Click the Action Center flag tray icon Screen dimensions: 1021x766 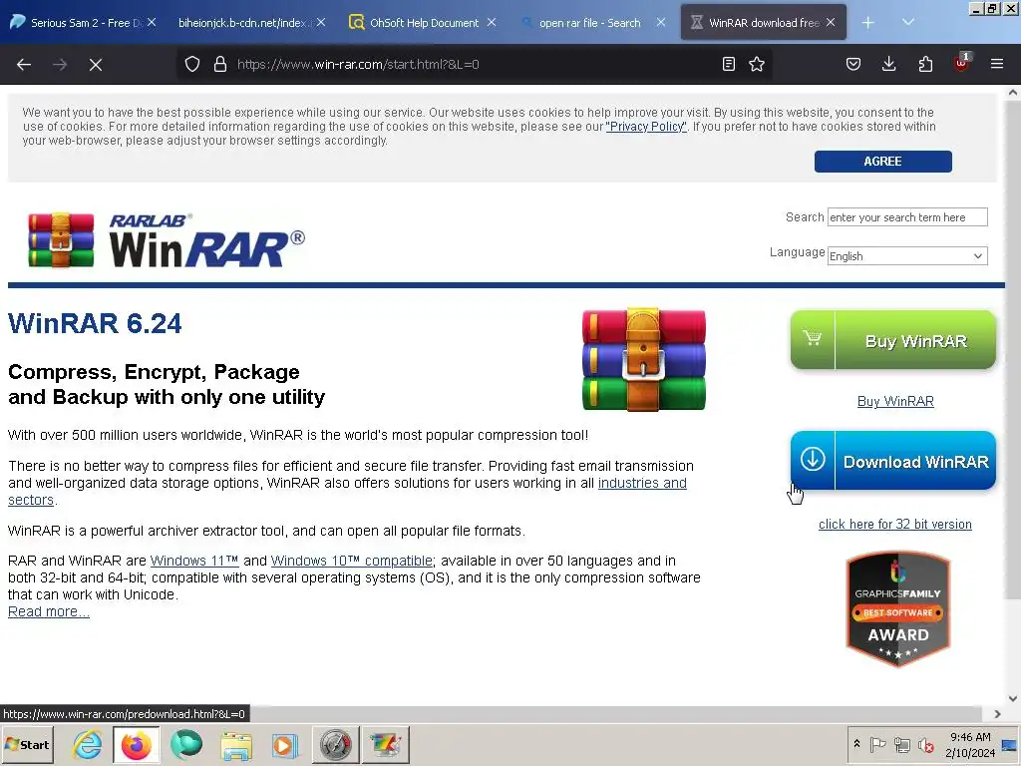click(x=877, y=744)
